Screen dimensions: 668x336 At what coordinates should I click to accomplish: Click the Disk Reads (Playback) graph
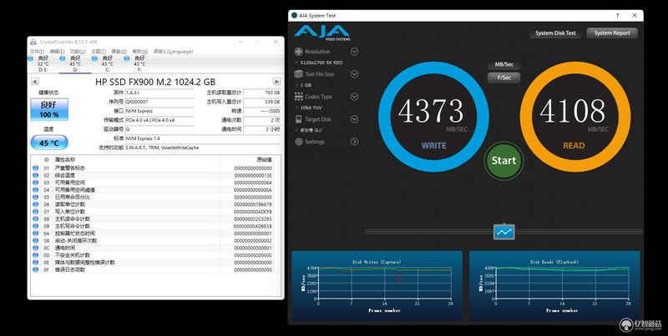coord(554,285)
